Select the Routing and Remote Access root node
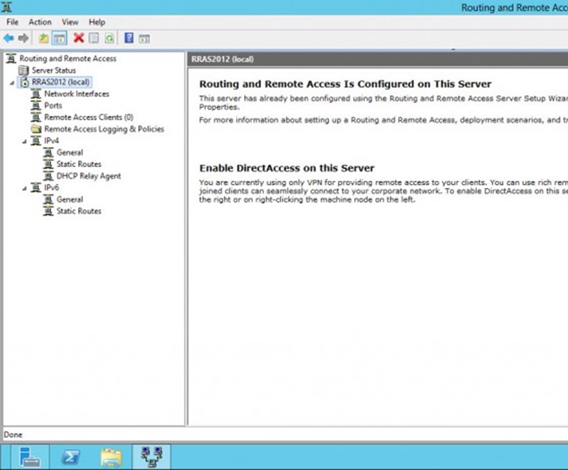The height and width of the screenshot is (470, 568). tap(68, 58)
